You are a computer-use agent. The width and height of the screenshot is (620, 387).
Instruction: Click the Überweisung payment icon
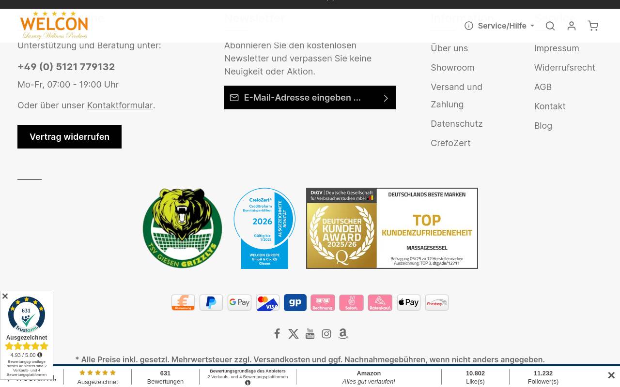pyautogui.click(x=183, y=302)
